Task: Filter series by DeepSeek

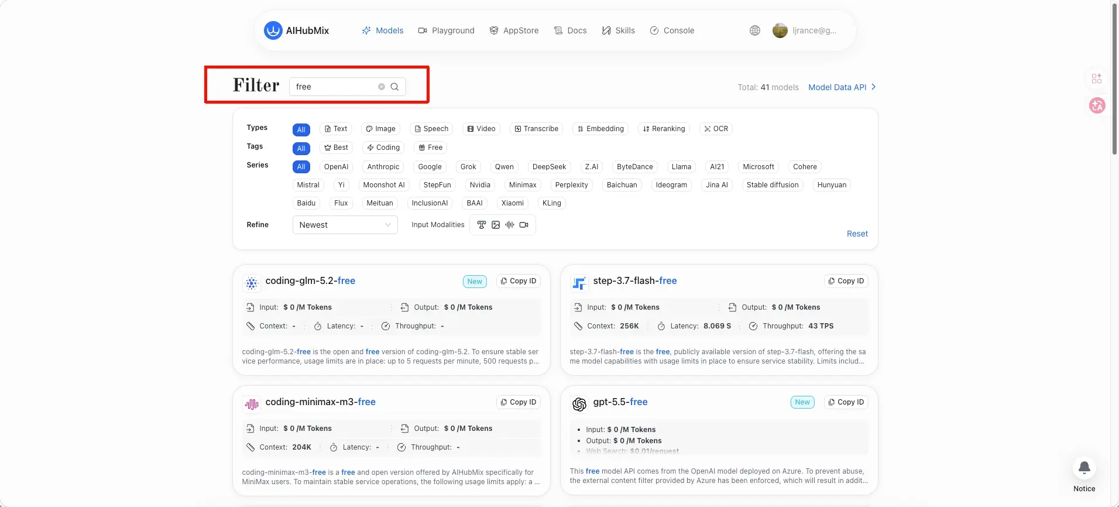Action: tap(549, 167)
